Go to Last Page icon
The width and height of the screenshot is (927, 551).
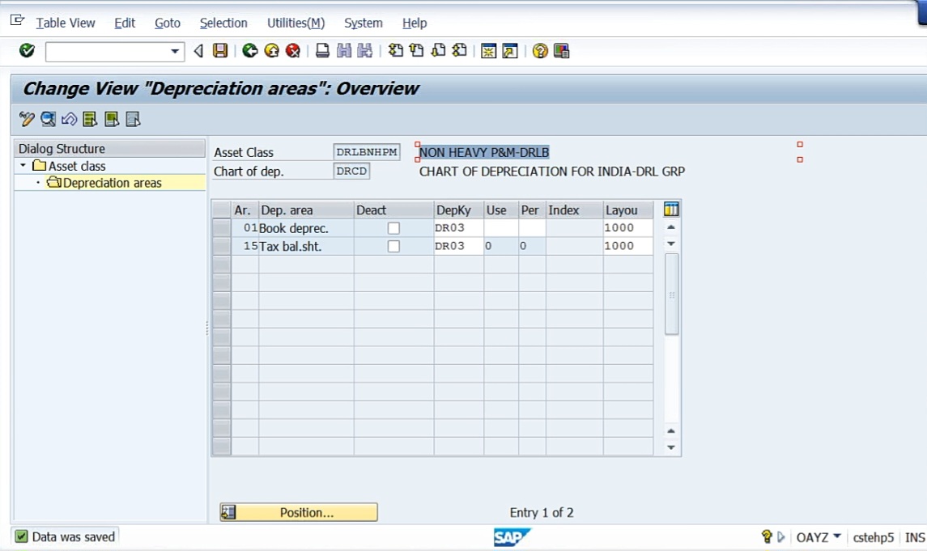pyautogui.click(x=459, y=51)
